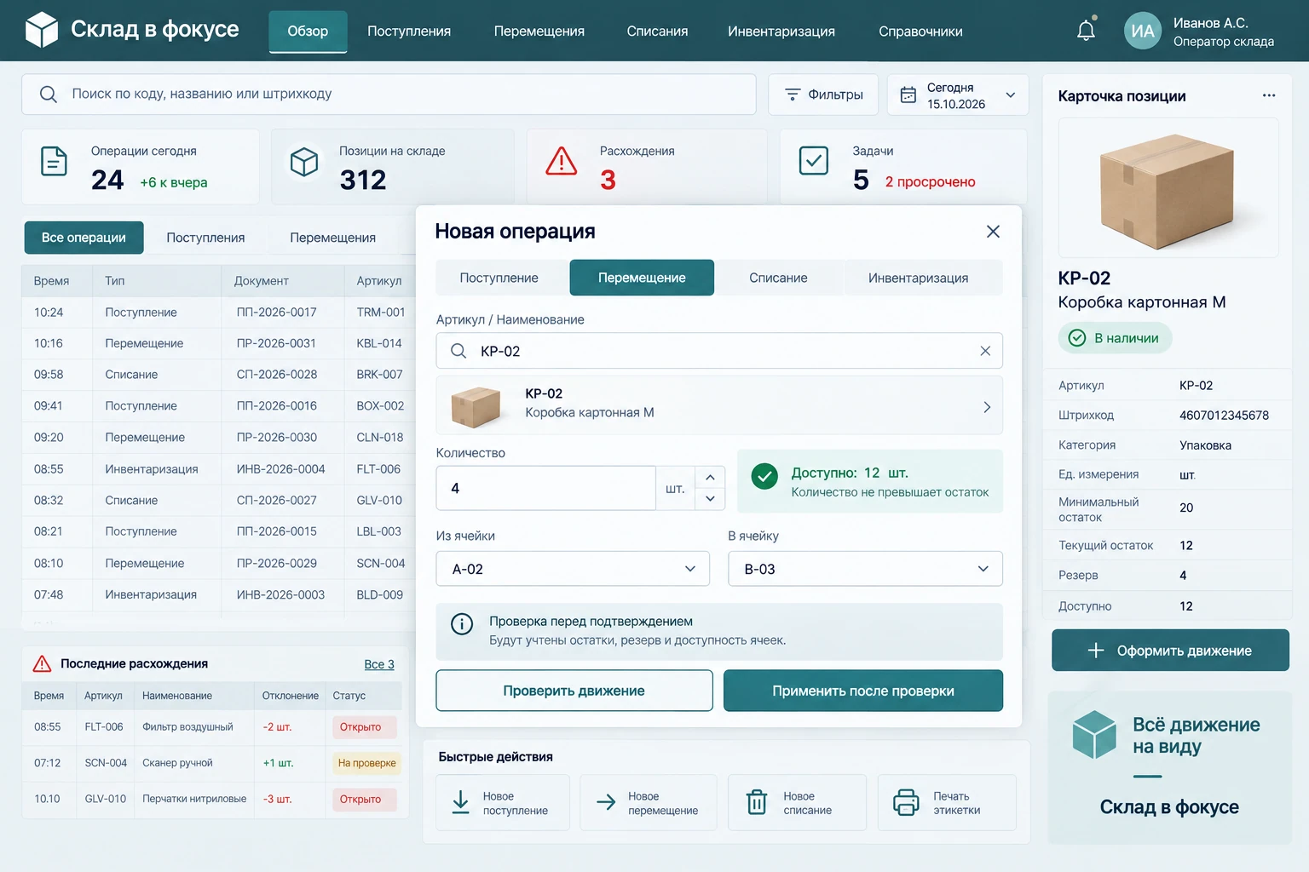Screen dimensions: 1309x872
Task: Select the Списание tab in the dialog
Action: point(778,278)
